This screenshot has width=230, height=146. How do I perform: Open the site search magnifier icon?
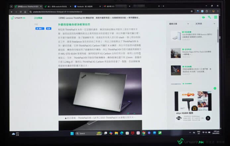(x=209, y=17)
